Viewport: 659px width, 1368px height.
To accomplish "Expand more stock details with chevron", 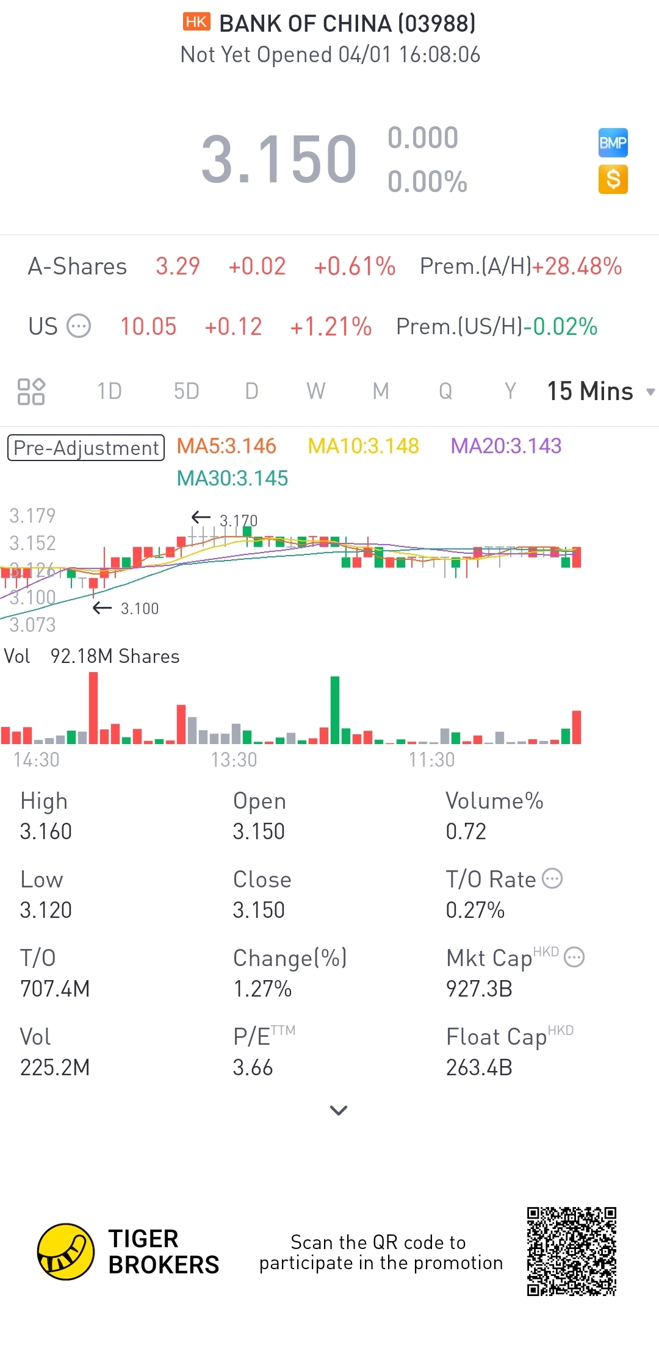I will (339, 1110).
